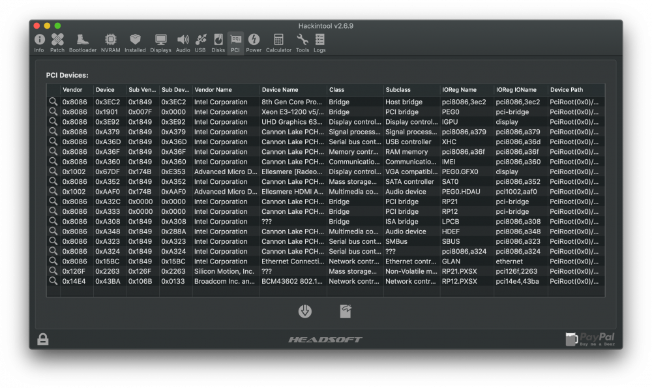Click the 0x288A sub device cell

[174, 231]
